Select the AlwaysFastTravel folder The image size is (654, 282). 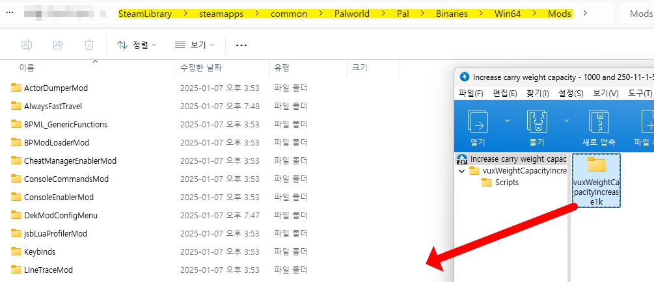53,106
